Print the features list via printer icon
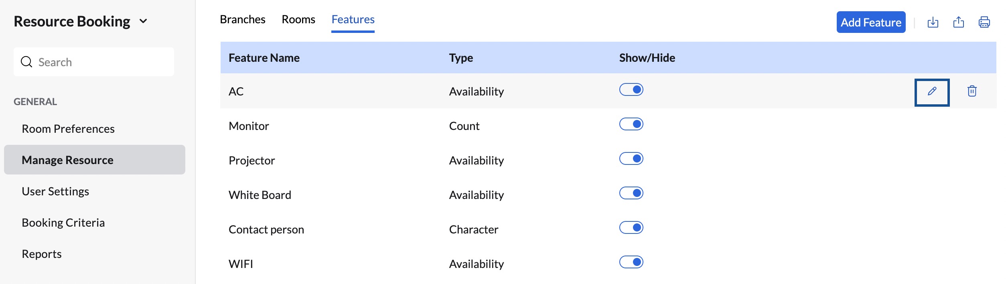The height and width of the screenshot is (284, 1006). point(984,22)
